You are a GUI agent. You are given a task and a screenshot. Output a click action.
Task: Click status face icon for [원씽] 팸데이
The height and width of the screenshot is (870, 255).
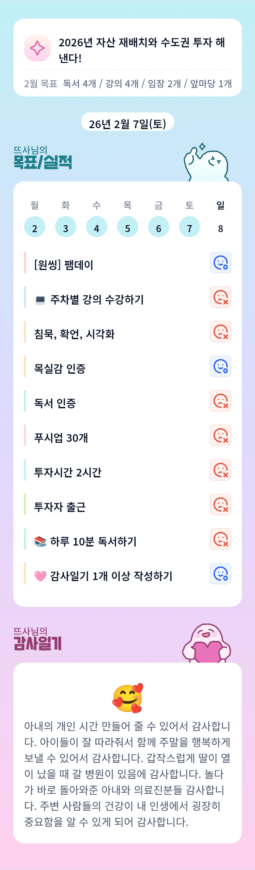point(220,262)
